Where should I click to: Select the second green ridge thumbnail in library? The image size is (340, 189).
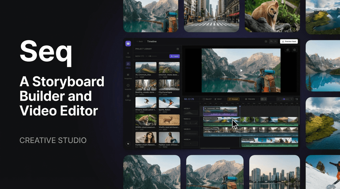(169, 68)
